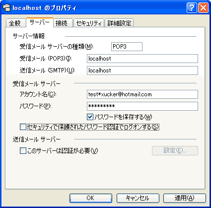Click the アカウント名 input field
211x208 pixels.
point(142,94)
